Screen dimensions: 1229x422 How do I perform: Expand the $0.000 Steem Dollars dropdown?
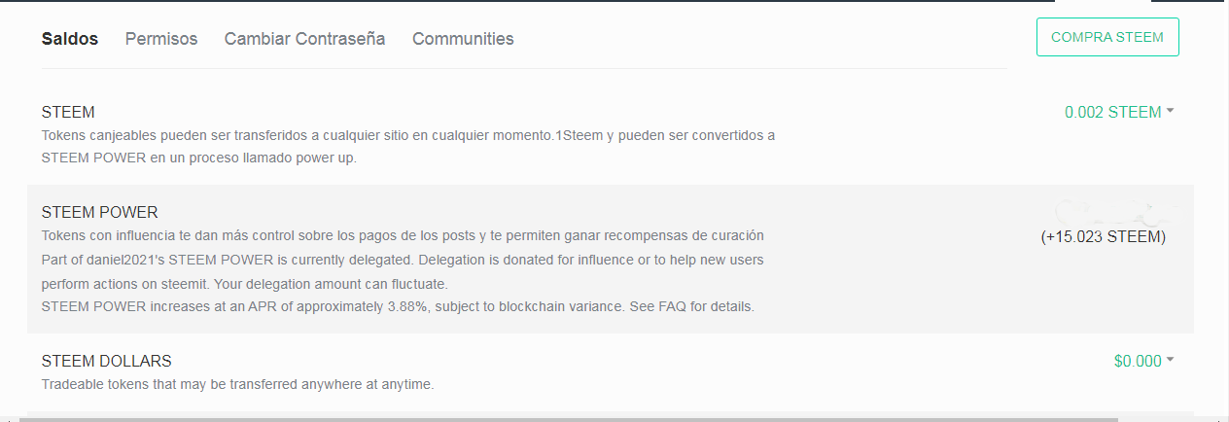tap(1138, 361)
